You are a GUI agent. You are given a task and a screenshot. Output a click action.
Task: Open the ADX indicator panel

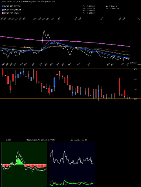(x=72, y=164)
